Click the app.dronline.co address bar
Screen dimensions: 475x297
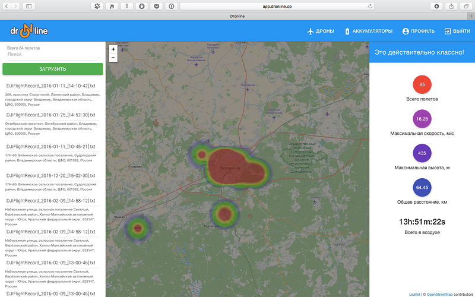click(277, 6)
